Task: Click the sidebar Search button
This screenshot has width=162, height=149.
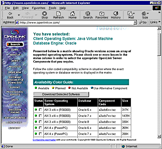Action: point(15,44)
